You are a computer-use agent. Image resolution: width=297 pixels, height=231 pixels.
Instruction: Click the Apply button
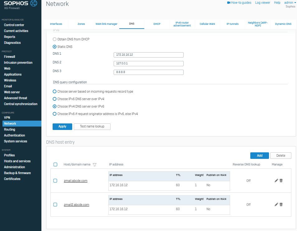[x=62, y=127]
